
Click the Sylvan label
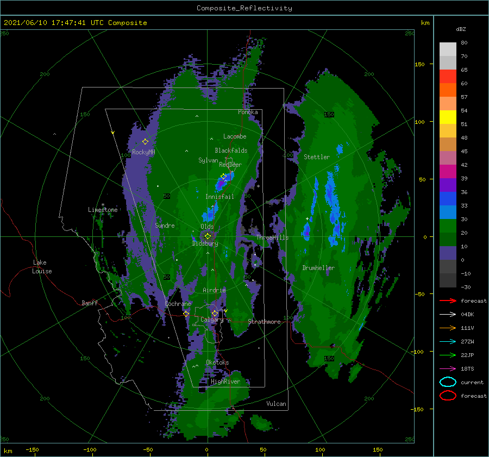pyautogui.click(x=208, y=160)
